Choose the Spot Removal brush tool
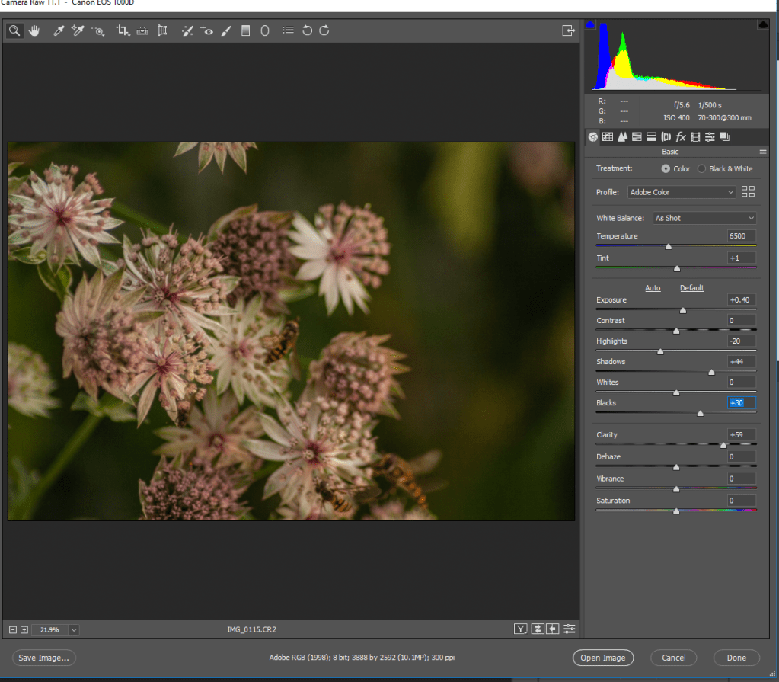This screenshot has width=779, height=682. 187,30
